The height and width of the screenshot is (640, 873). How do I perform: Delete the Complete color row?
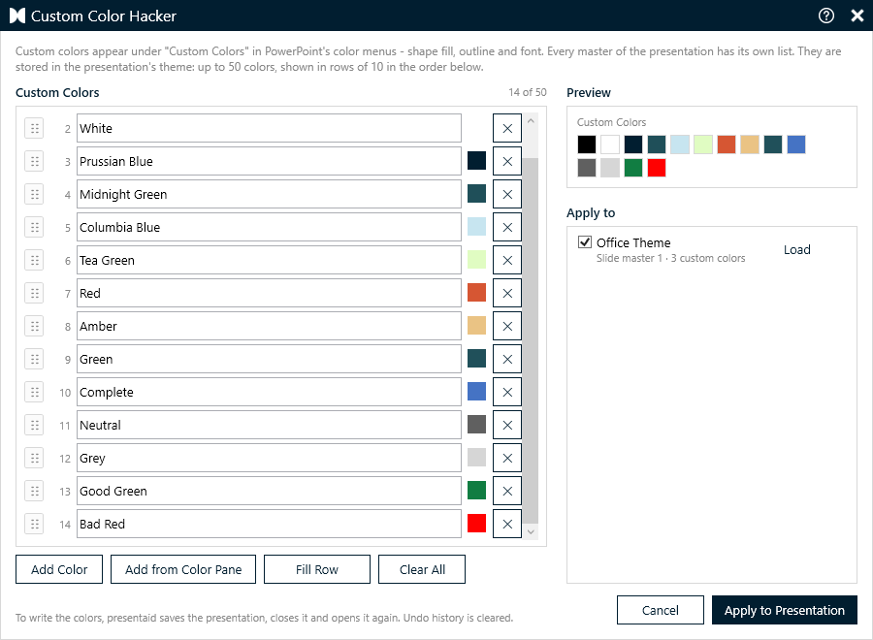point(507,392)
